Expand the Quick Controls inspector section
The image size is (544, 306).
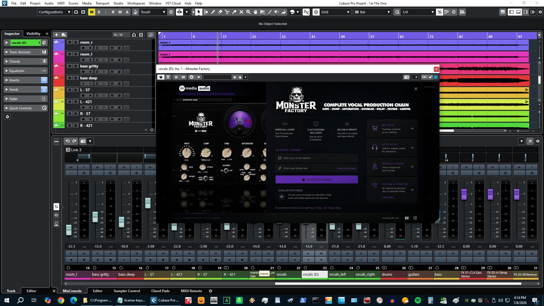[x=23, y=108]
